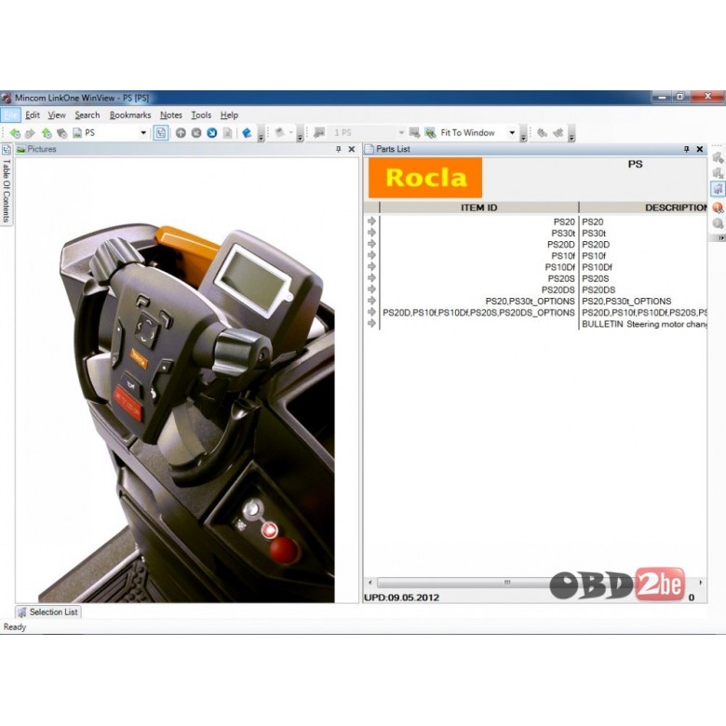Screen dimensions: 726x726
Task: Click the gray Forward arrow in the toolbar
Action: point(30,133)
